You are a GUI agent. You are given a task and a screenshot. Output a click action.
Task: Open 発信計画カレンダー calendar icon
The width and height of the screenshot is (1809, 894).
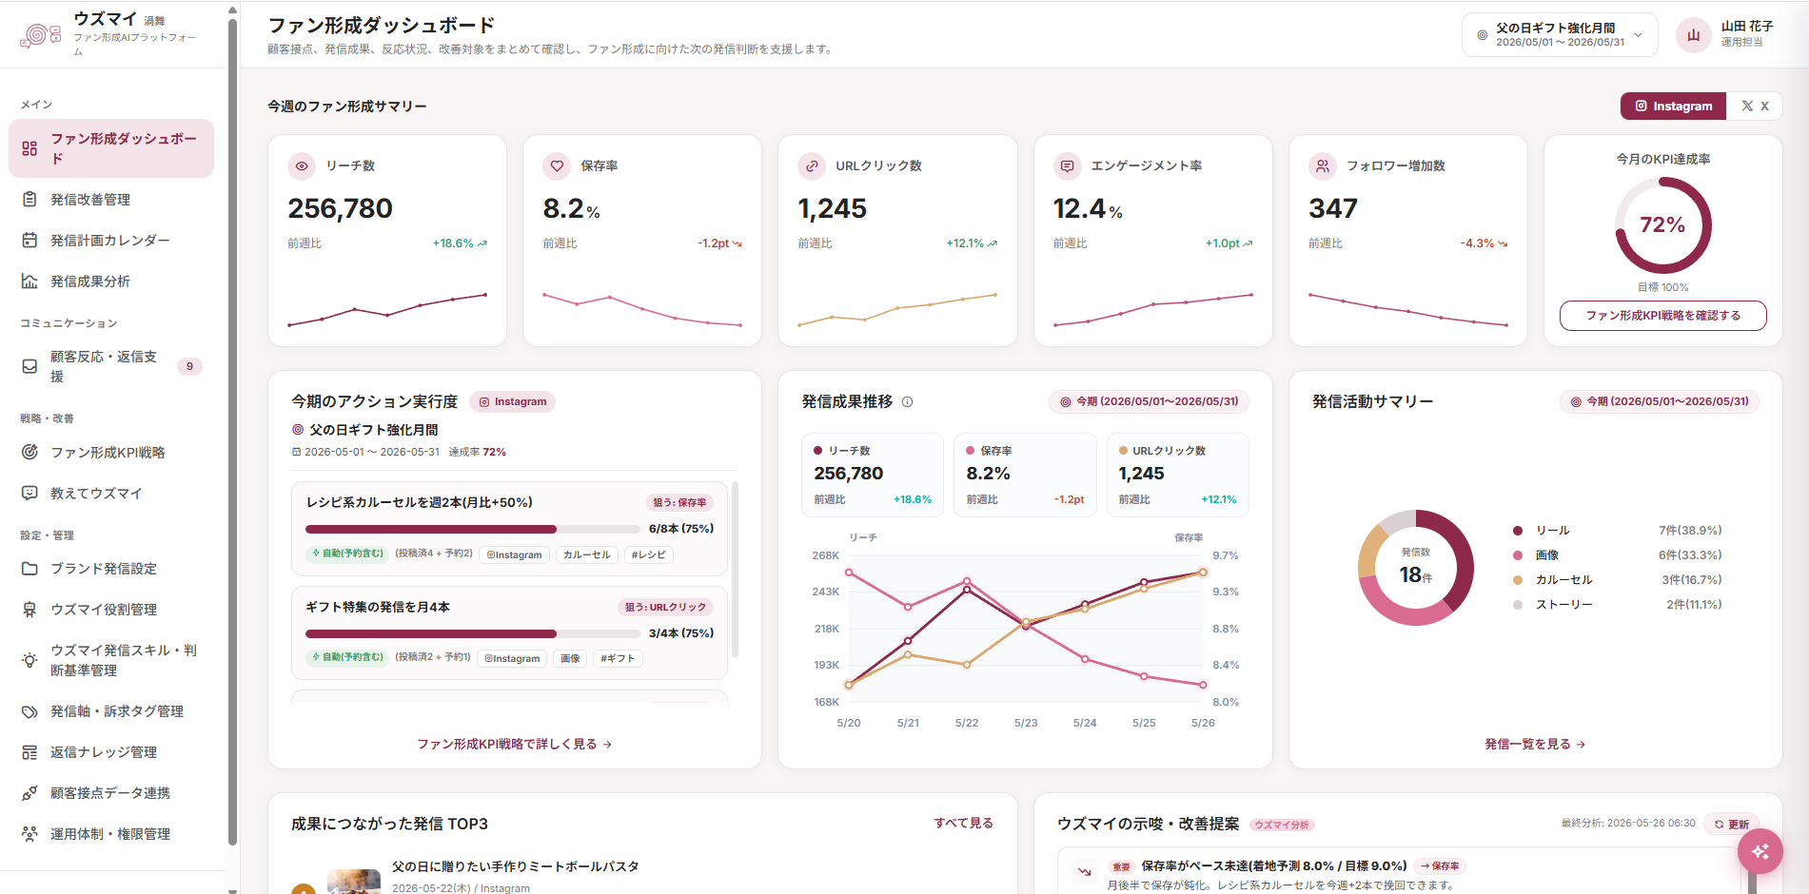point(29,241)
